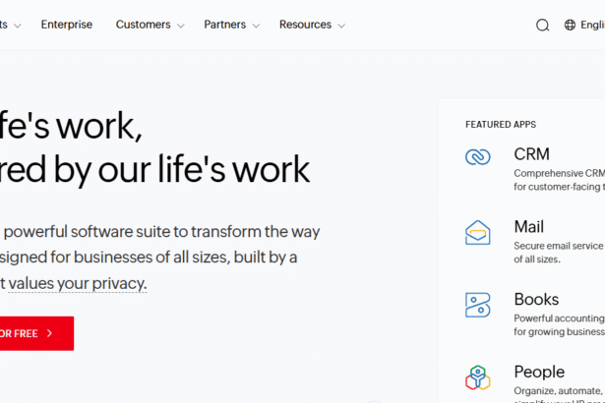
Task: Open the Partners menu
Action: (x=225, y=25)
